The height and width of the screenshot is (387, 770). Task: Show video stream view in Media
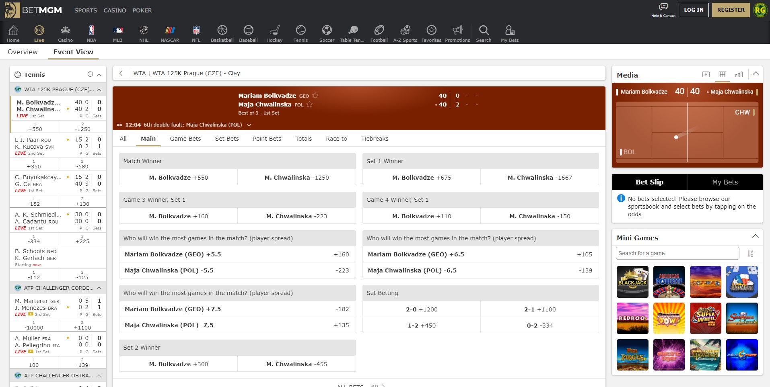click(x=706, y=74)
